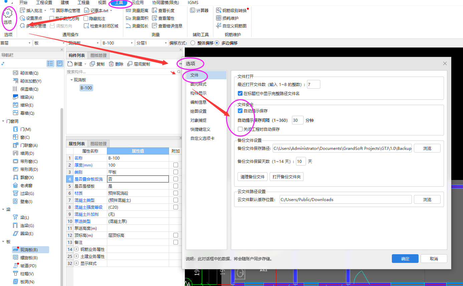
Task: Click the search magnifier in 搜索构件 box
Action: click(179, 72)
